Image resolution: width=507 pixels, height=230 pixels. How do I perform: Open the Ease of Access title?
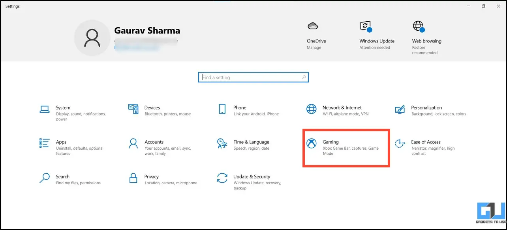point(426,142)
